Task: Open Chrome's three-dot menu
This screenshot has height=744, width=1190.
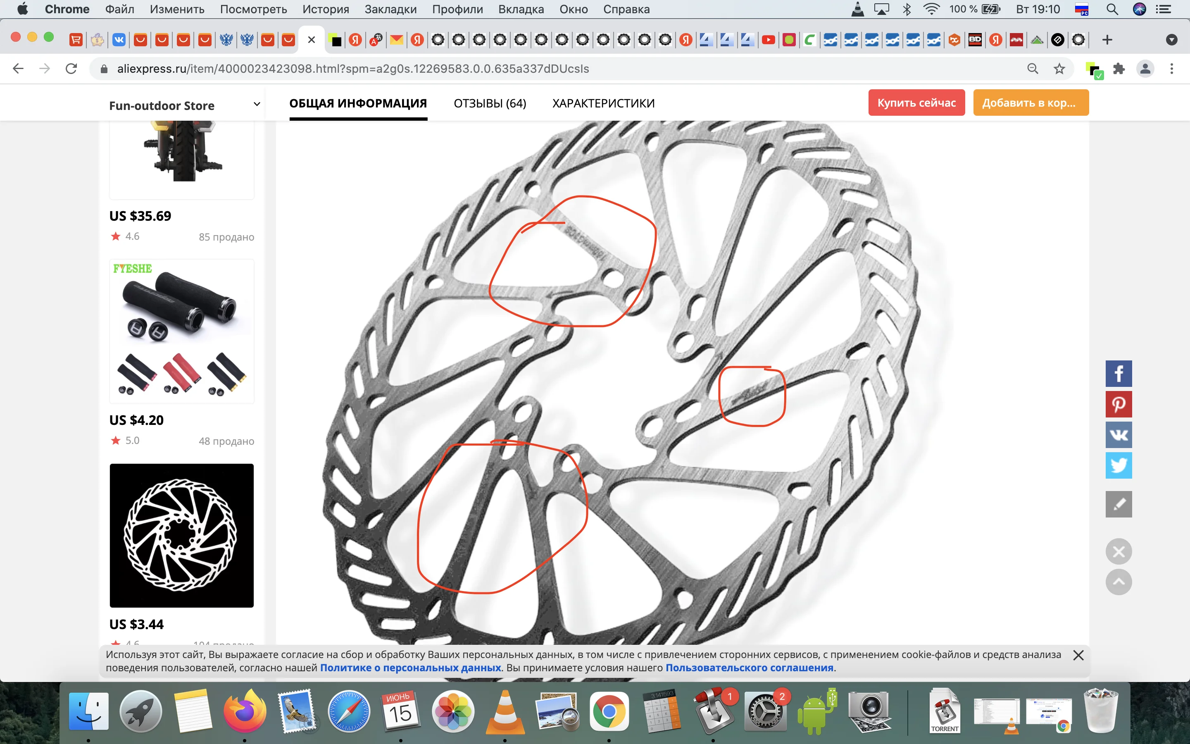Action: coord(1171,69)
